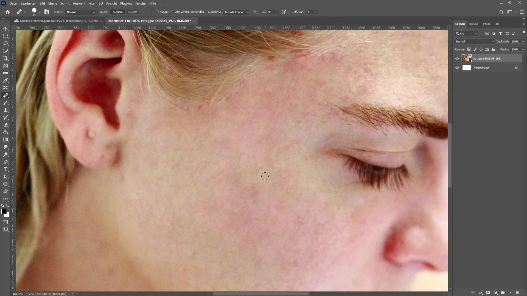
Task: Select the Healing Brush tool
Action: (x=5, y=95)
